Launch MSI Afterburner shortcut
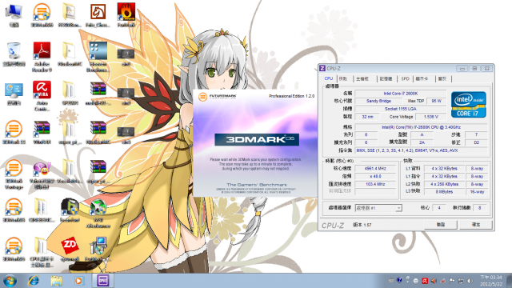Screen dimensions: 512x288 click(98, 213)
